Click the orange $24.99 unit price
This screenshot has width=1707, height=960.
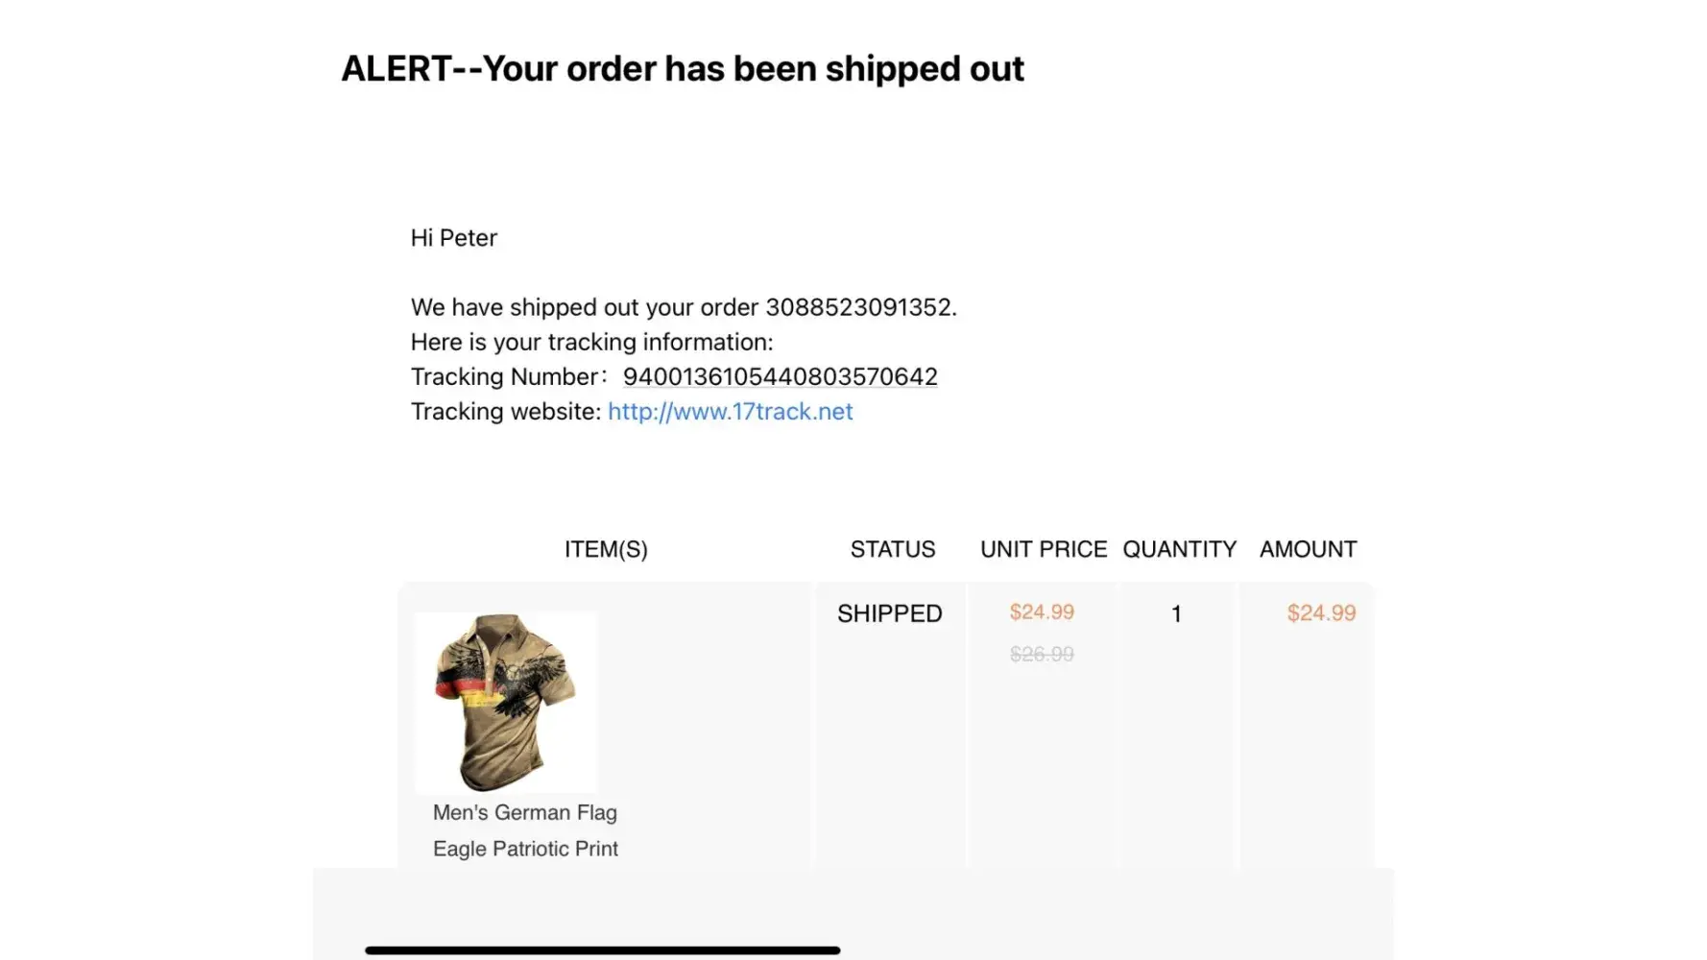click(1042, 612)
